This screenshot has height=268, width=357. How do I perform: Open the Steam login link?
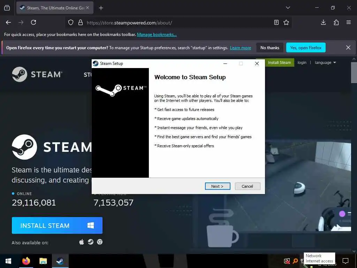click(302, 62)
